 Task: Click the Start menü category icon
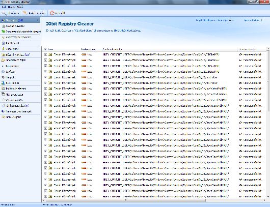tap(3, 83)
